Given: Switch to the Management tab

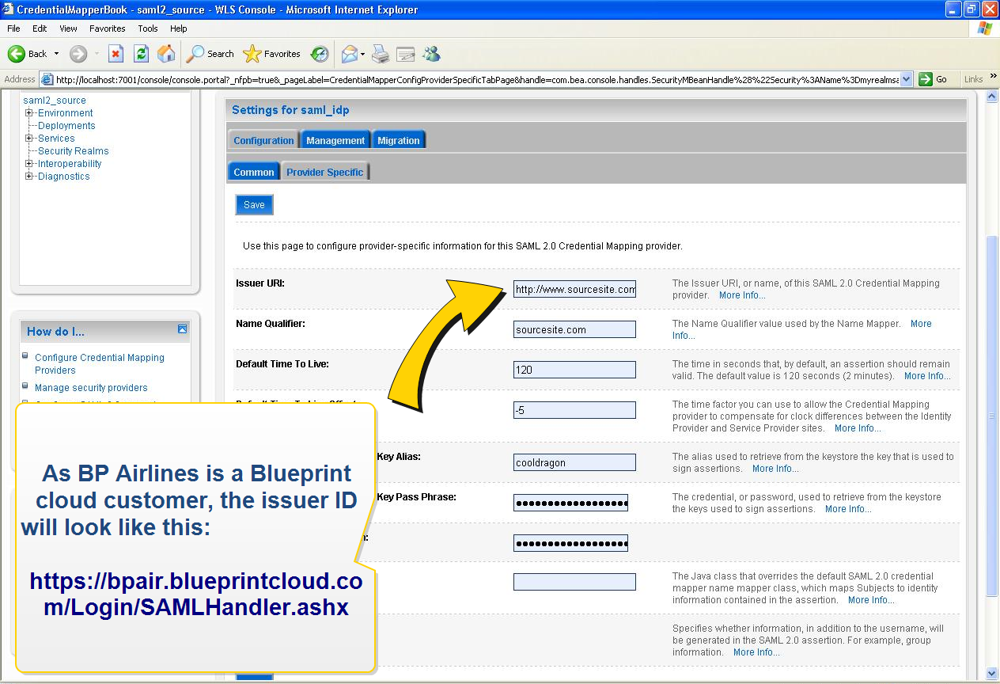Looking at the screenshot, I should [x=335, y=140].
